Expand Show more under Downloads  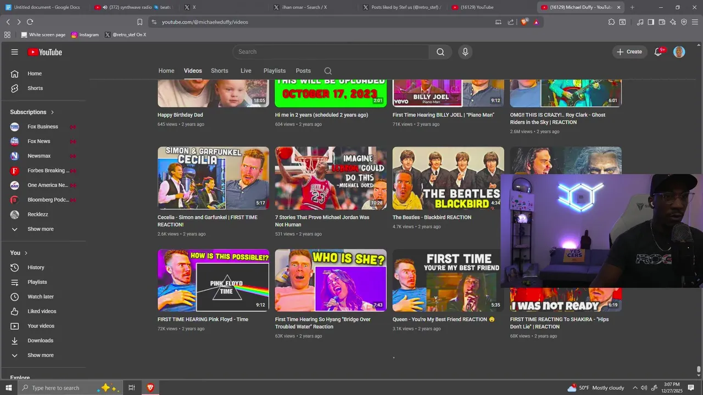coord(41,356)
